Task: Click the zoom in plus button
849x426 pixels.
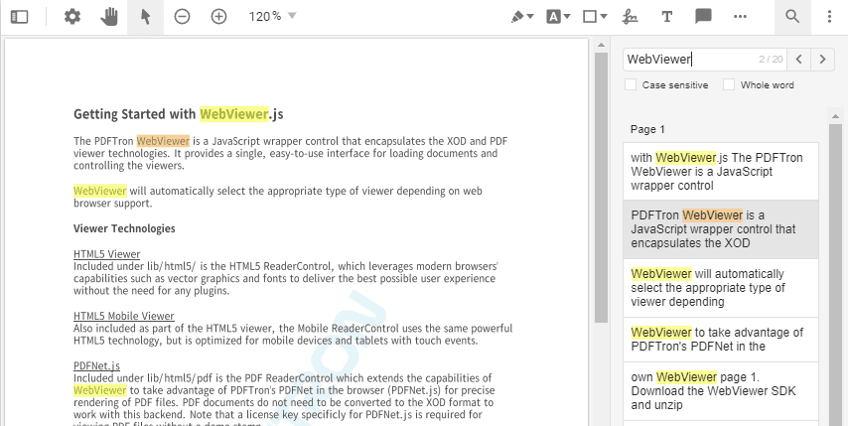Action: [x=218, y=17]
